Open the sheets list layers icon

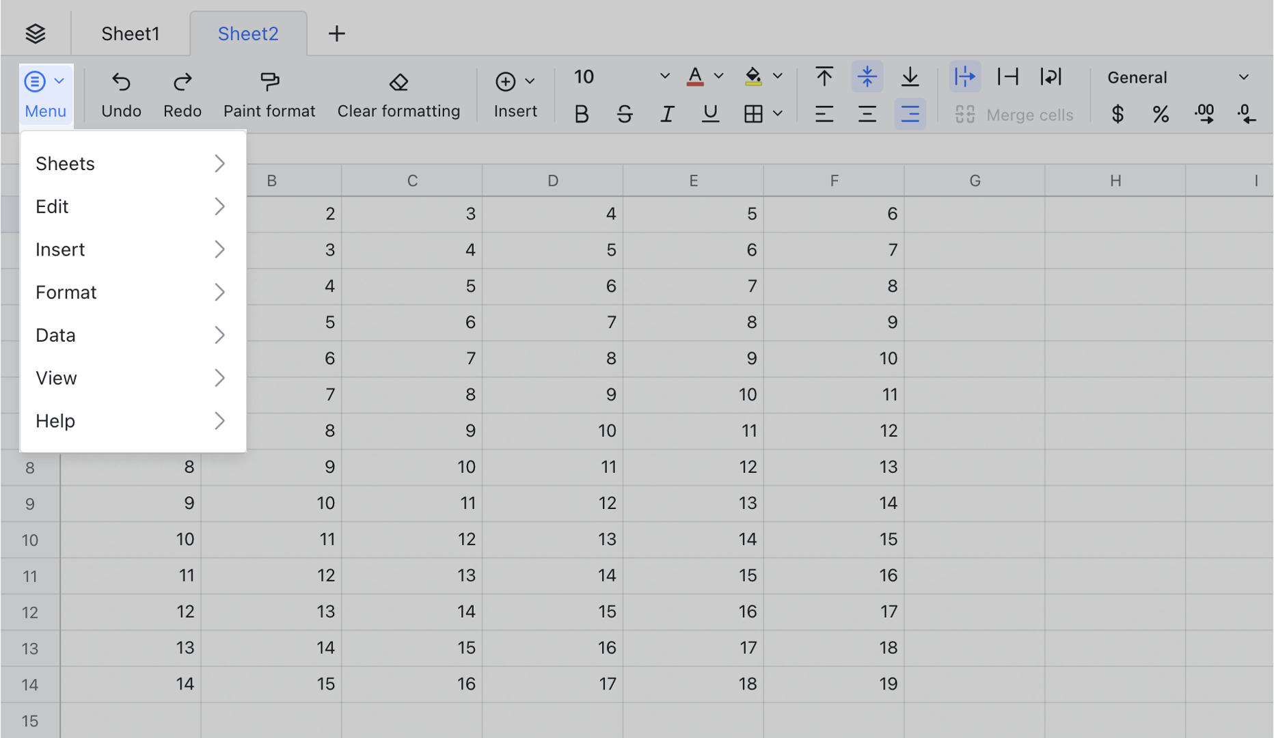36,33
